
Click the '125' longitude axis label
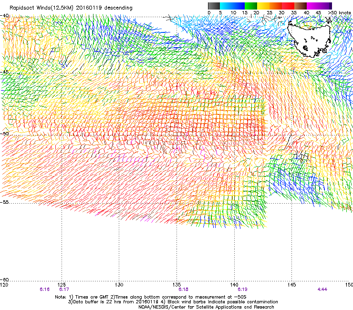62,285
